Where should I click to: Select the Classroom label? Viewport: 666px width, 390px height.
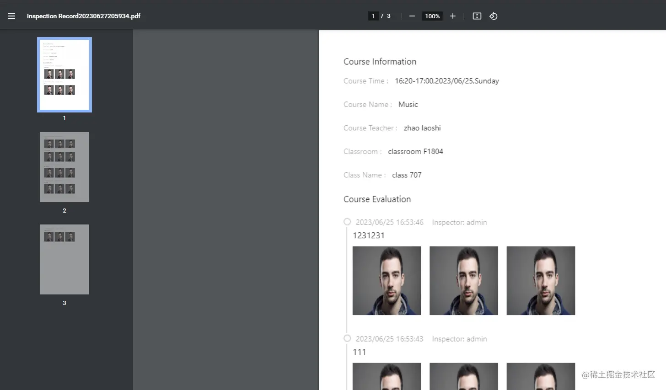click(362, 152)
